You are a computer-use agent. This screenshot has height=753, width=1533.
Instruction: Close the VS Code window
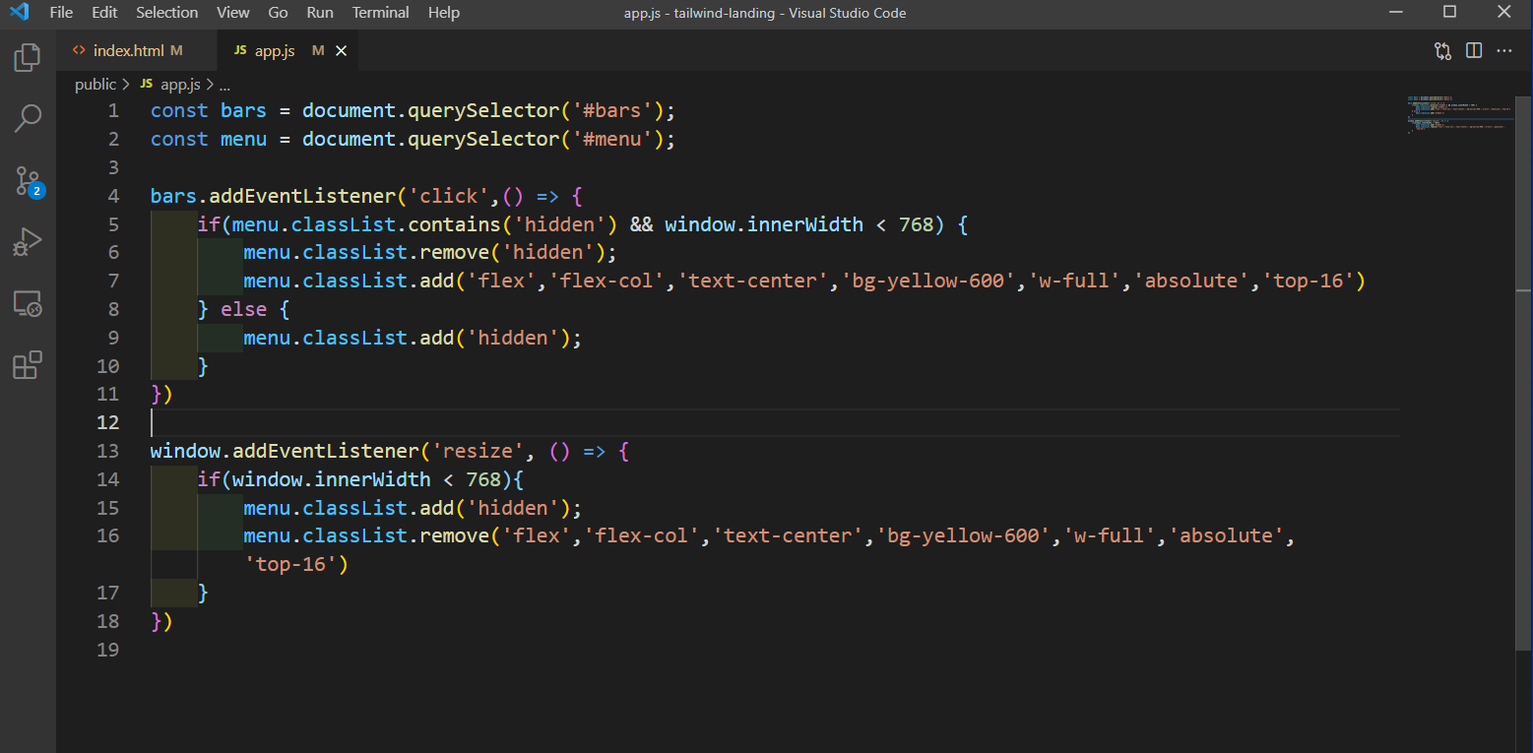tap(1503, 12)
